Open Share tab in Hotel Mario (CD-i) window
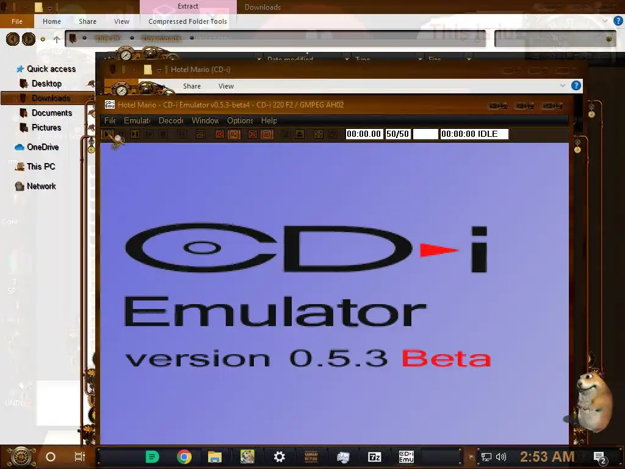This screenshot has width=625, height=469. [192, 86]
